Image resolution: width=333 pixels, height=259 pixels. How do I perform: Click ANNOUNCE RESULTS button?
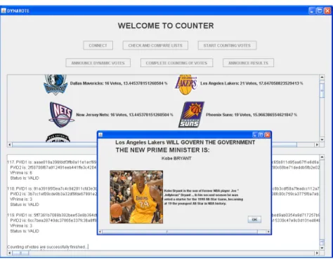pyautogui.click(x=248, y=63)
